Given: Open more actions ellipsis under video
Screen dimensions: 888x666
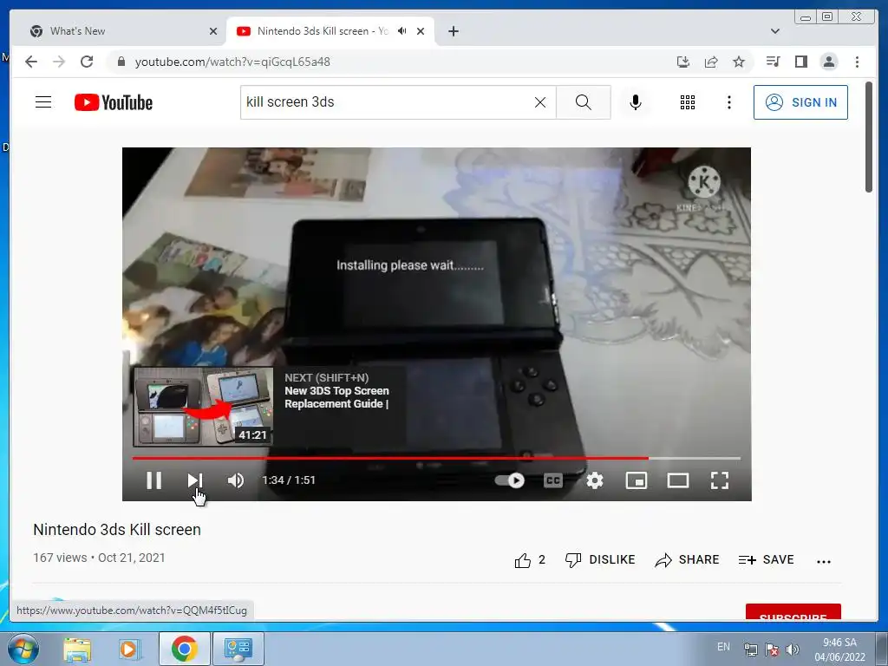Looking at the screenshot, I should tap(824, 561).
